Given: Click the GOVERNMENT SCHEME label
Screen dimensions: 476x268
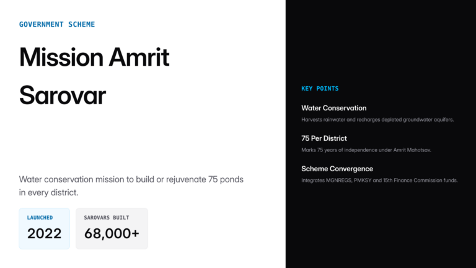Looking at the screenshot, I should 57,24.
